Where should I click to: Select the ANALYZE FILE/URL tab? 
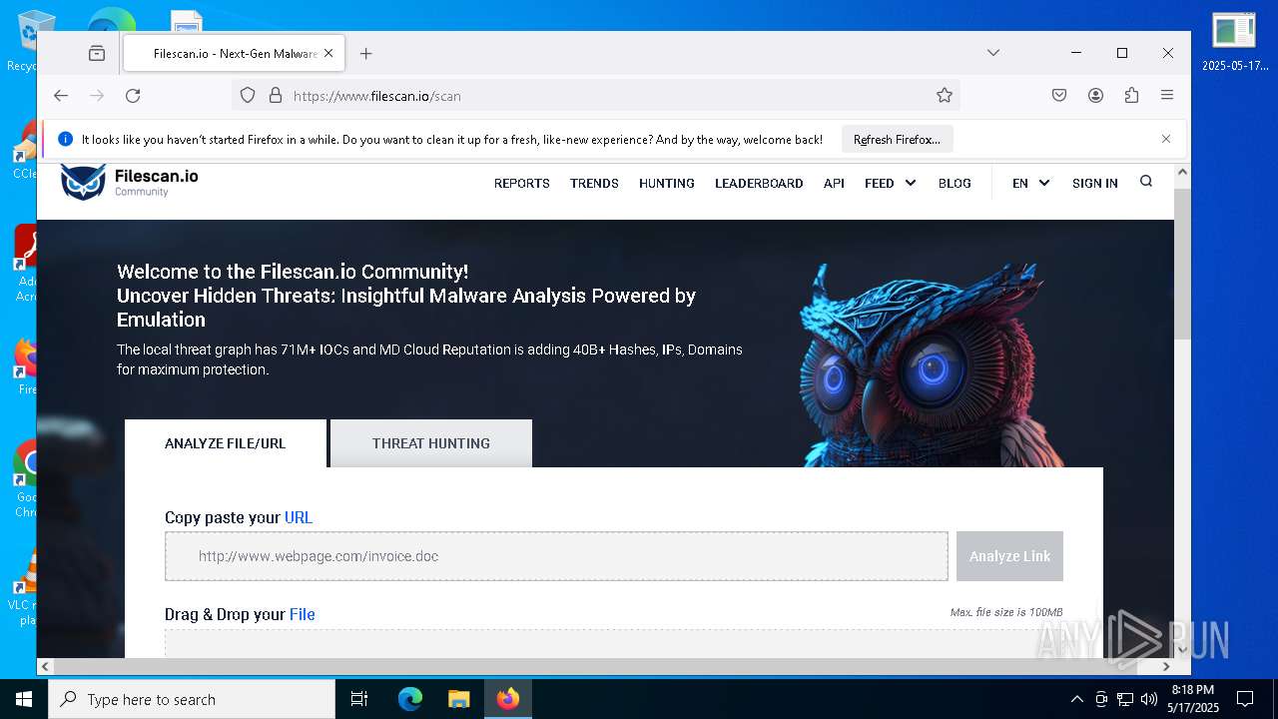[x=226, y=443]
